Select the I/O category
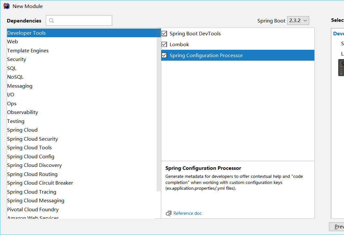Image resolution: width=344 pixels, height=235 pixels. [x=82, y=95]
